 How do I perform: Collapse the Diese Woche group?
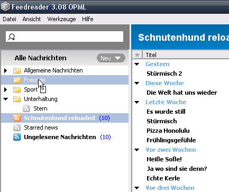pyautogui.click(x=136, y=83)
